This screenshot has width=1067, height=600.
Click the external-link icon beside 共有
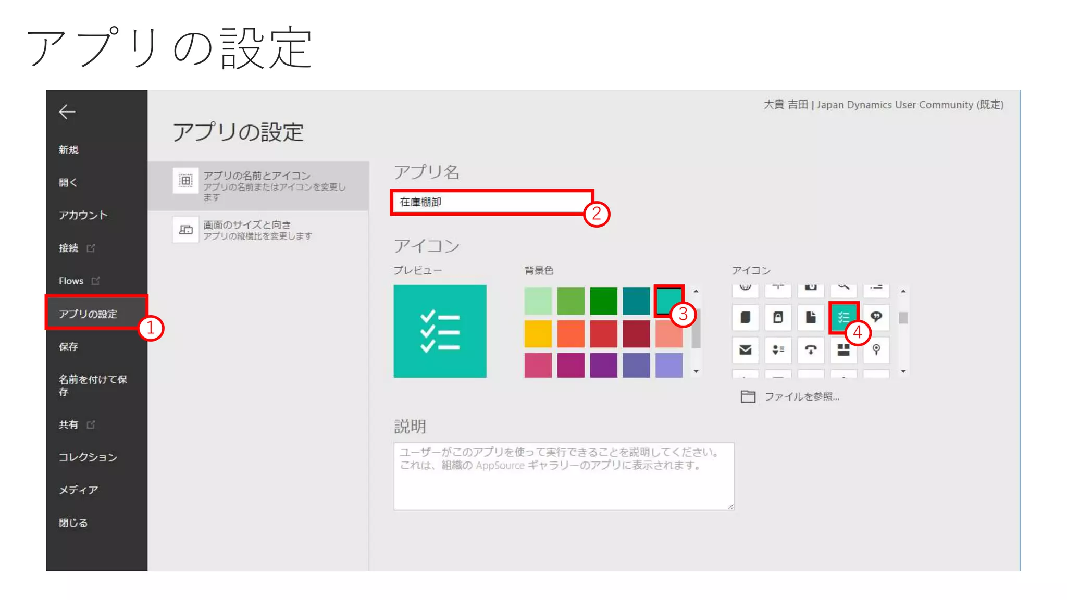(x=91, y=424)
